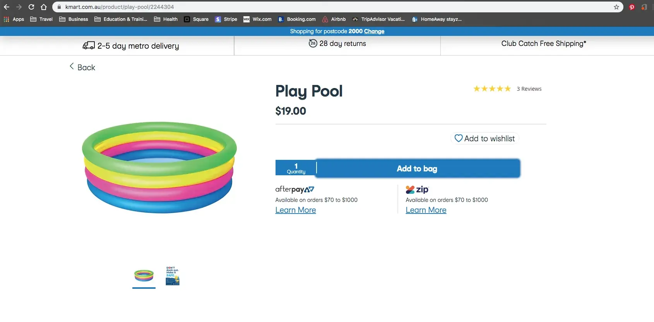654x322 pixels.
Task: Click the Airbnb bookmark
Action: tap(334, 19)
